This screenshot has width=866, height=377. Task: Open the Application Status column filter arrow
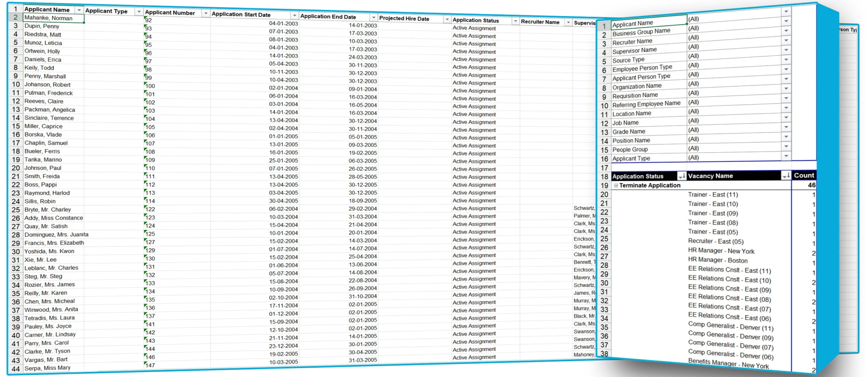(515, 21)
